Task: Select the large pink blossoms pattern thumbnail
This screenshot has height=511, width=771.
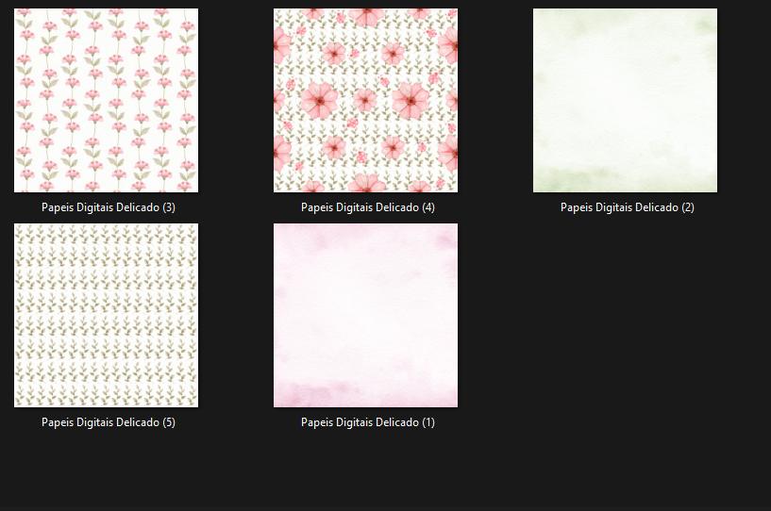Action: click(365, 100)
